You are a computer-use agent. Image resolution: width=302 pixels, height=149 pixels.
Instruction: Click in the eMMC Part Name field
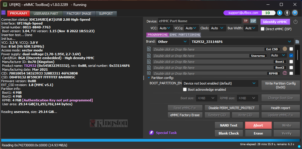point(199,21)
